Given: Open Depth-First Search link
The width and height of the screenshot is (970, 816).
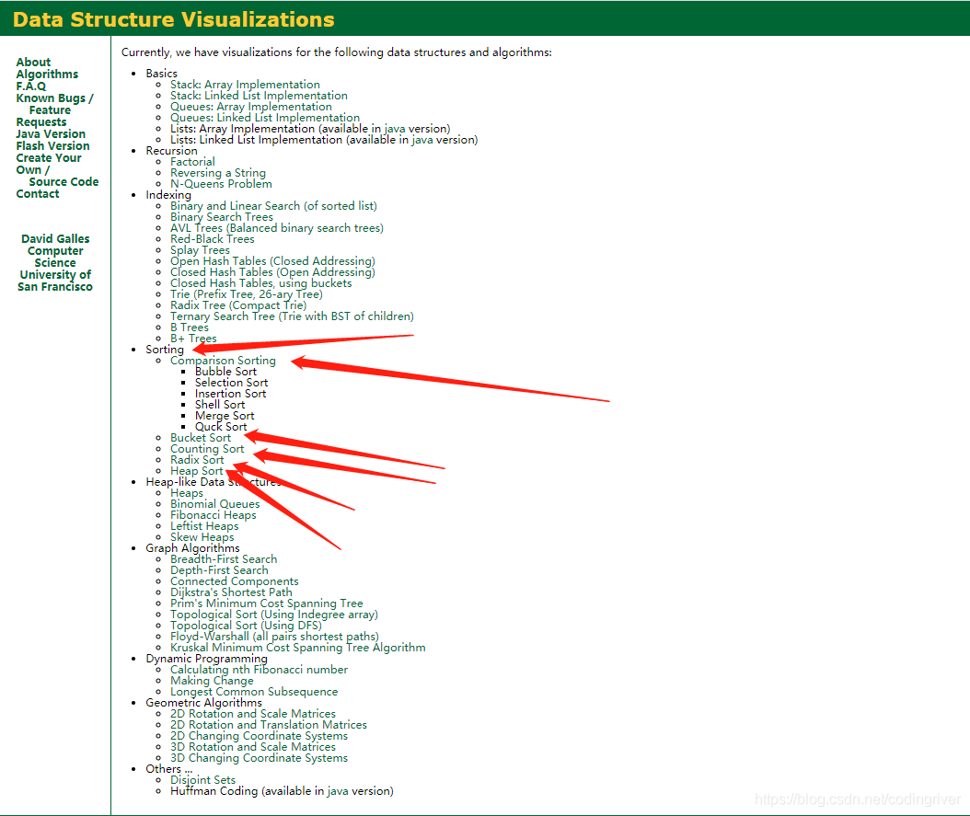Looking at the screenshot, I should [219, 570].
